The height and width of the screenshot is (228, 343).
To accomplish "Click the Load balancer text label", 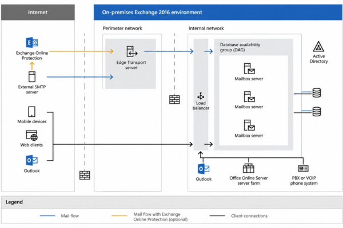I will pyautogui.click(x=201, y=105).
